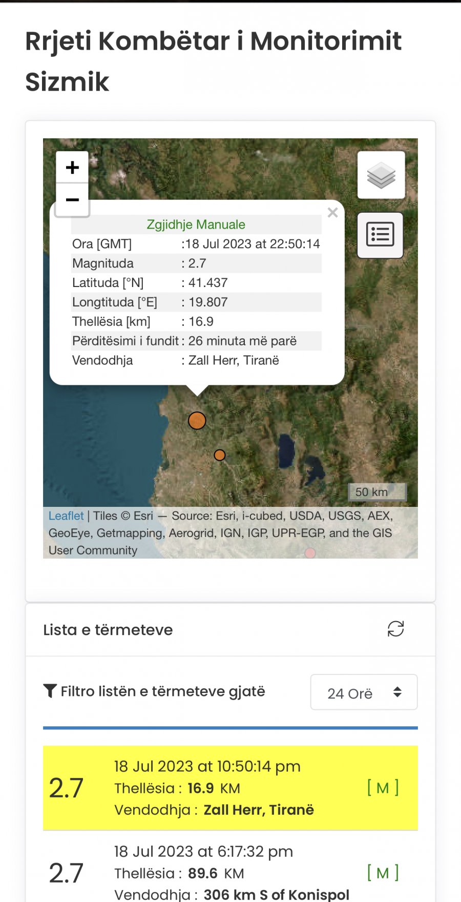
Task: Open the map layers control
Action: (x=381, y=175)
